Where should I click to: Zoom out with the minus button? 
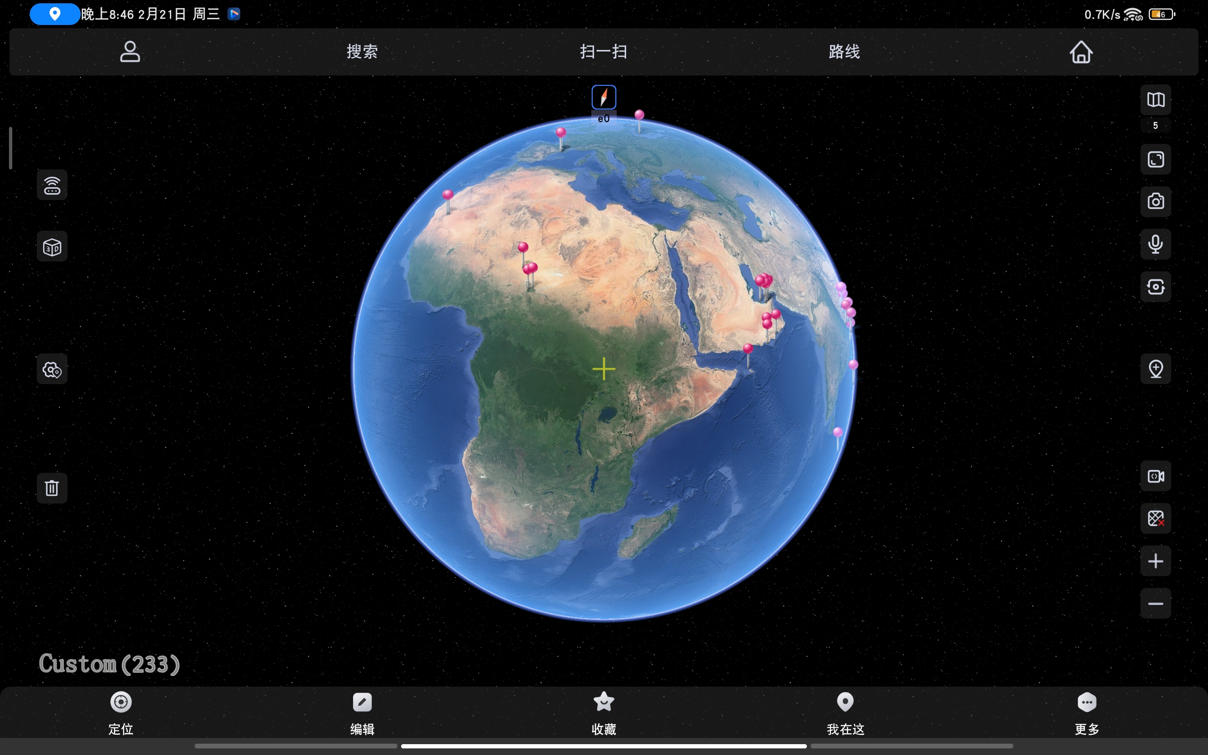[x=1156, y=604]
